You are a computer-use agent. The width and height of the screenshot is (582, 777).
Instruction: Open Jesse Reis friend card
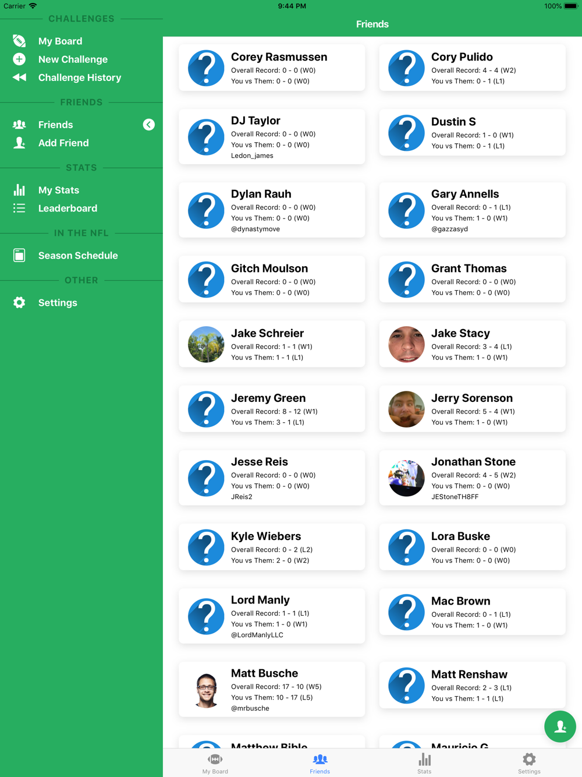tap(272, 478)
